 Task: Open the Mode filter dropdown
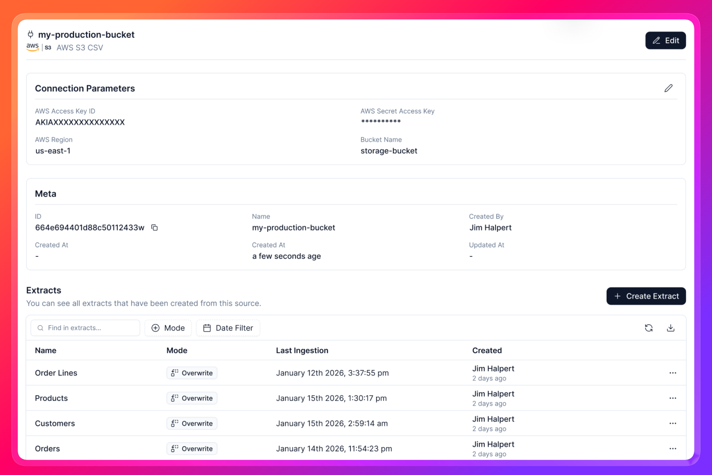click(x=168, y=328)
